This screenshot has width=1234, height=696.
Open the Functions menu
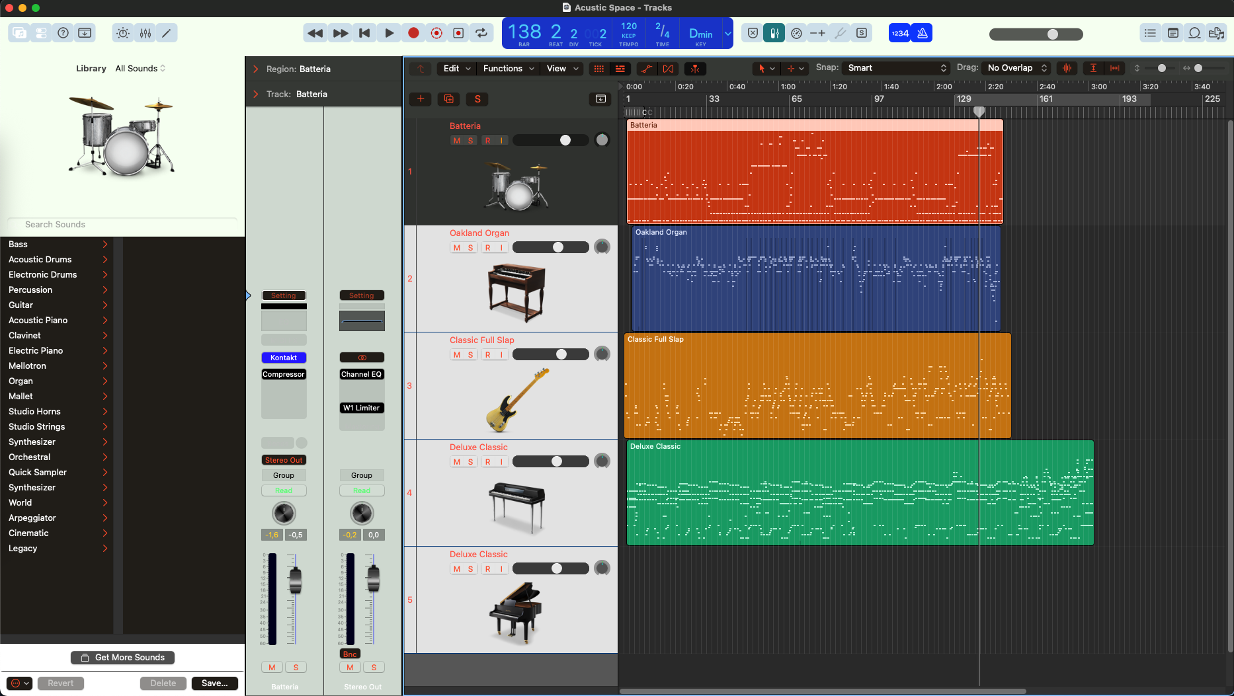point(508,68)
